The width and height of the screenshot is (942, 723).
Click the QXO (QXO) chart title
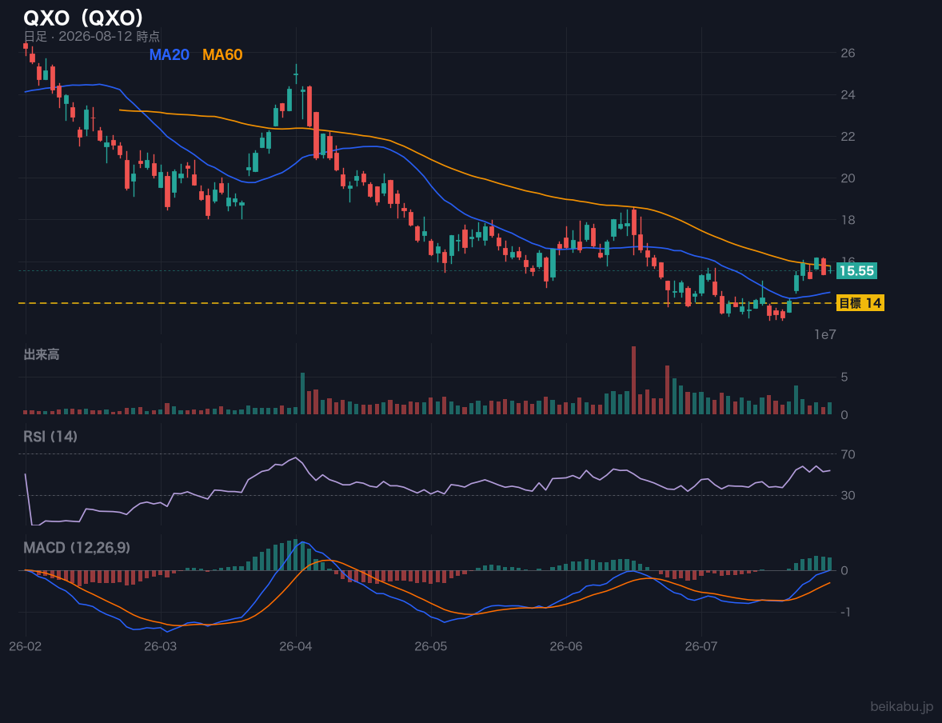pyautogui.click(x=83, y=18)
